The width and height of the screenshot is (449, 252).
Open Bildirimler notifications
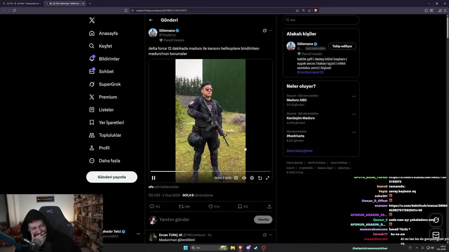[x=104, y=59]
